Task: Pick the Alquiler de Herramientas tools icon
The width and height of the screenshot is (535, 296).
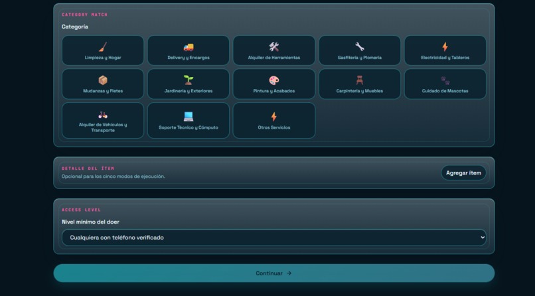Action: pyautogui.click(x=274, y=46)
